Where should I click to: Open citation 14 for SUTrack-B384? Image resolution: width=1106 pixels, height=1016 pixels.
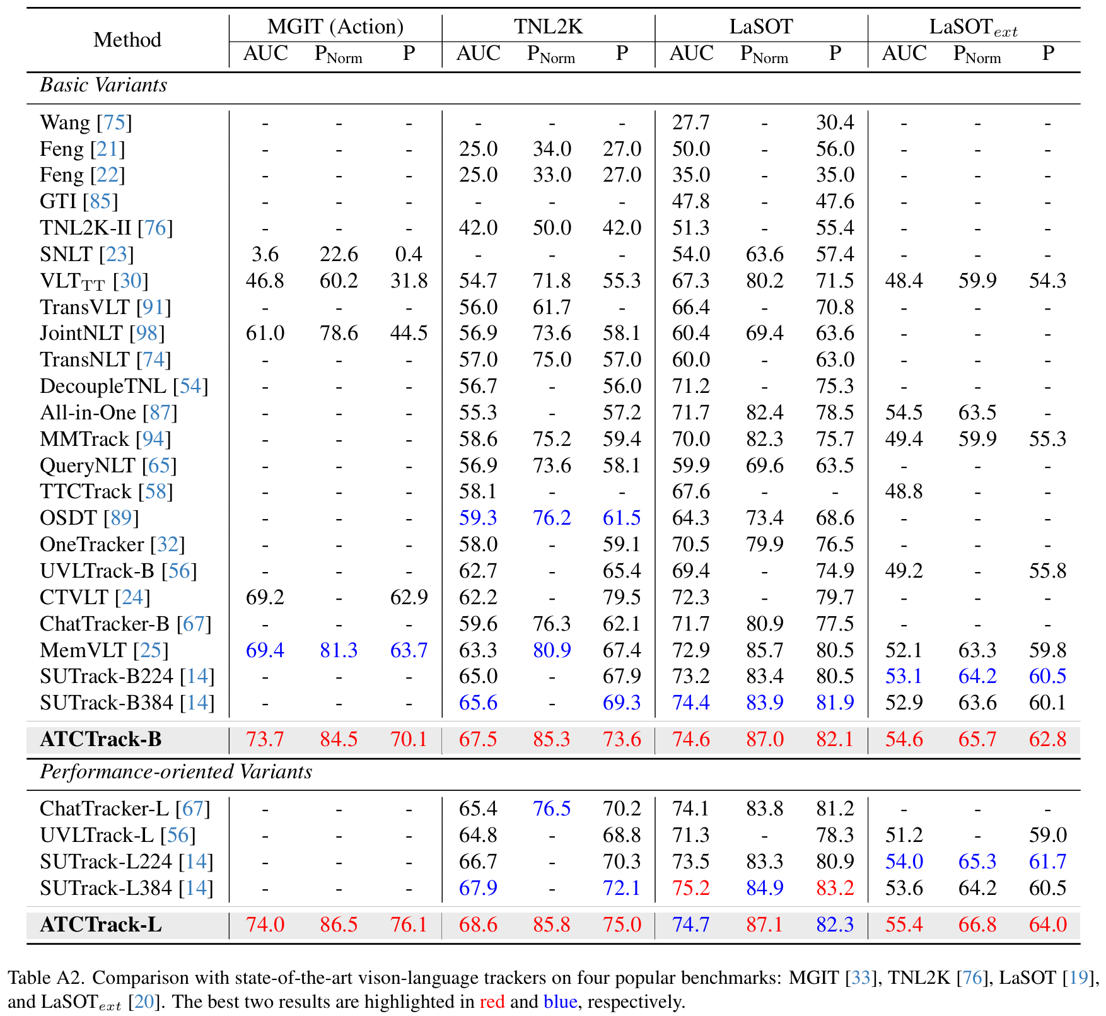(x=197, y=703)
